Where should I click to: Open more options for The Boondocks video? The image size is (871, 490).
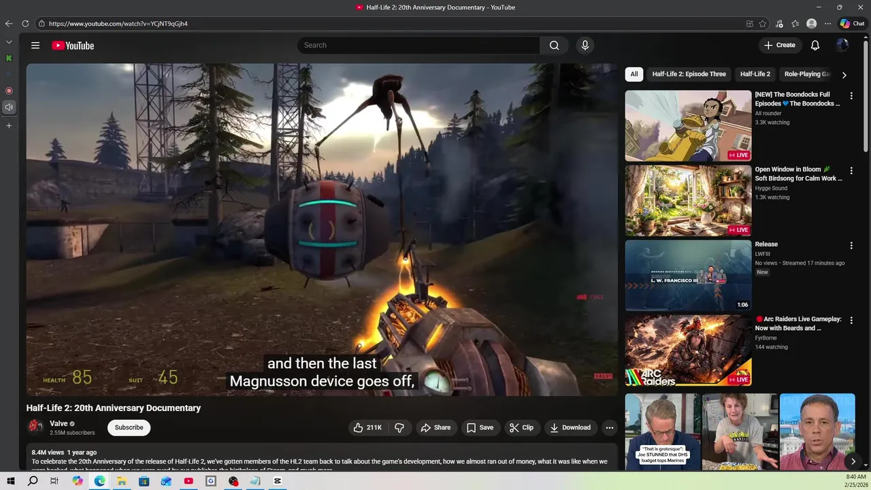pos(851,96)
